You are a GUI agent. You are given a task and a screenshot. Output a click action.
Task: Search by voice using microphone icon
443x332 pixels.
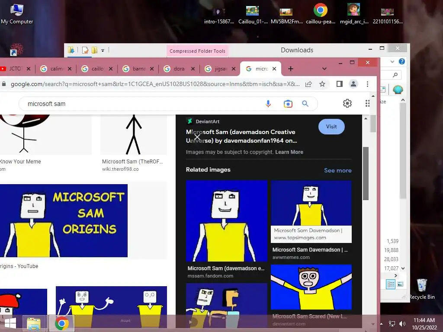pyautogui.click(x=268, y=104)
